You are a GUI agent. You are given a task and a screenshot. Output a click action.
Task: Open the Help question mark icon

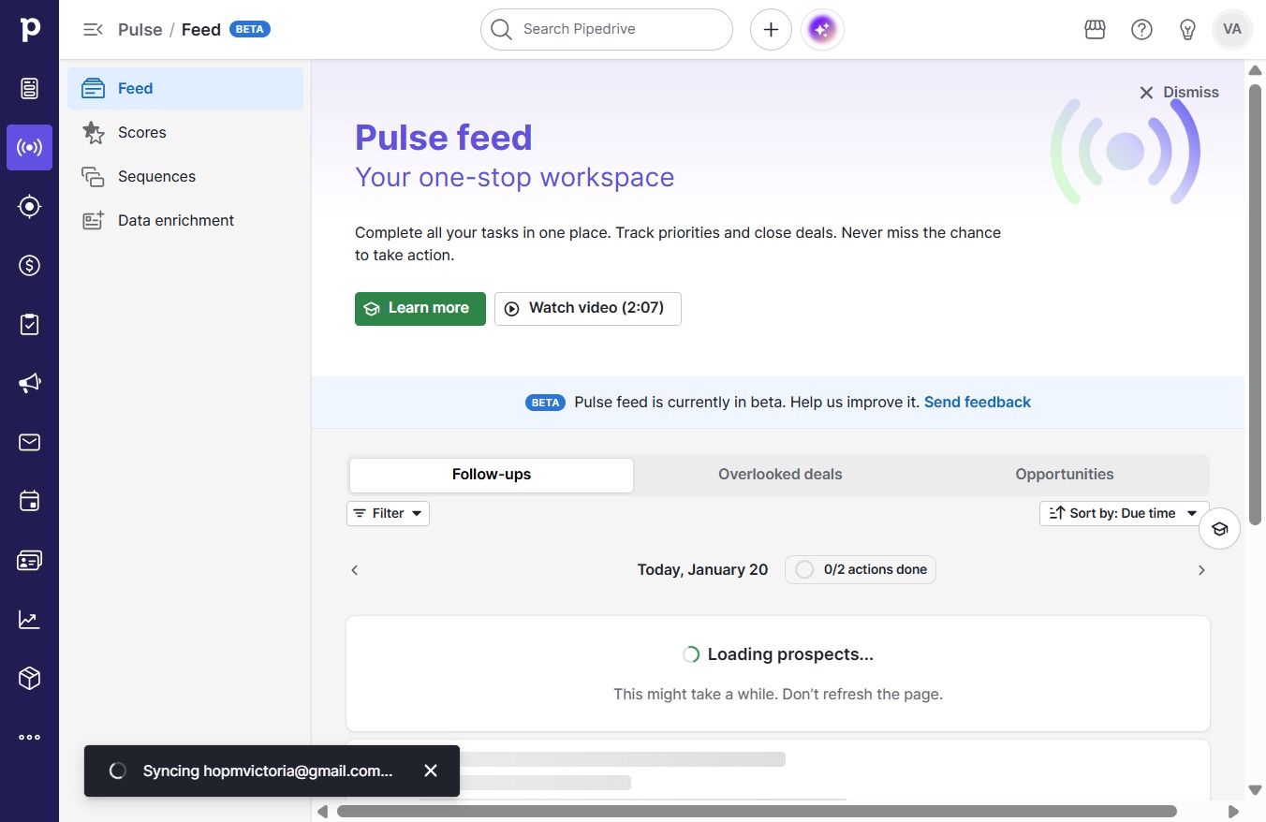1141,30
